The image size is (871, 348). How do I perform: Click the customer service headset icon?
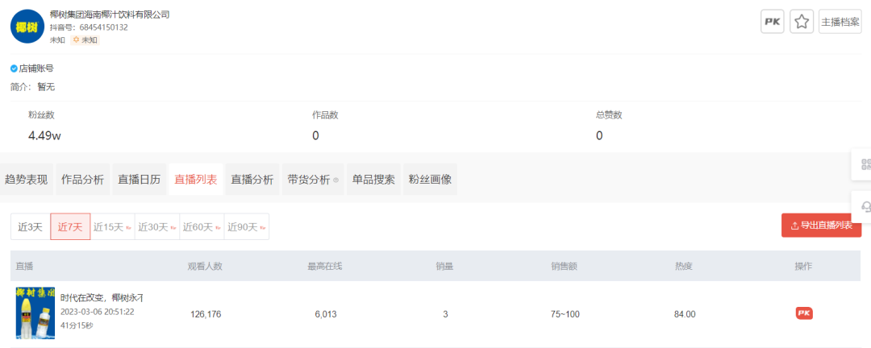tap(865, 207)
